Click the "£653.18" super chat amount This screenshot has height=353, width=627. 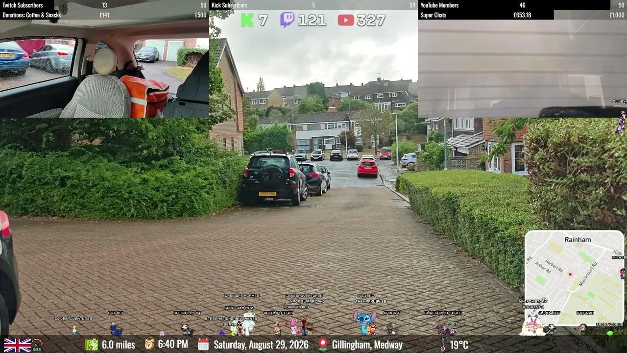point(522,15)
